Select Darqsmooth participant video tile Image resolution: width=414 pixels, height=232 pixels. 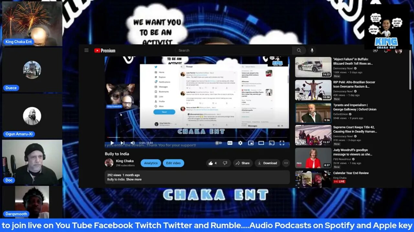(32, 202)
